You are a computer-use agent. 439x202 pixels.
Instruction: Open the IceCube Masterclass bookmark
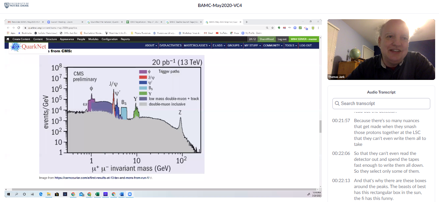(46, 33)
